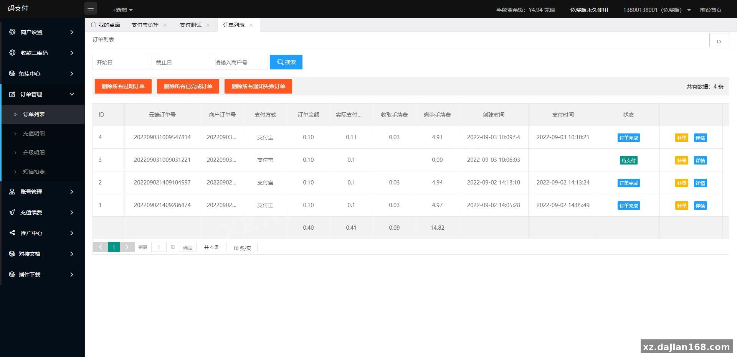Switch to 支付宝免挂 tab
Image resolution: width=737 pixels, height=357 pixels.
coord(145,25)
